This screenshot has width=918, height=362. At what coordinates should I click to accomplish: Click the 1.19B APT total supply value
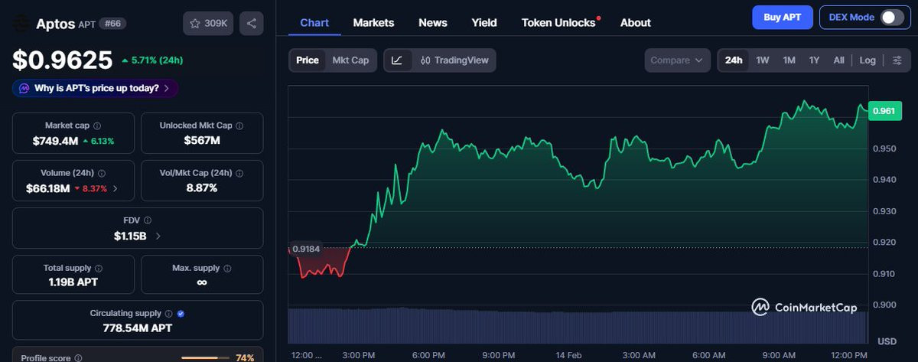[x=73, y=282]
